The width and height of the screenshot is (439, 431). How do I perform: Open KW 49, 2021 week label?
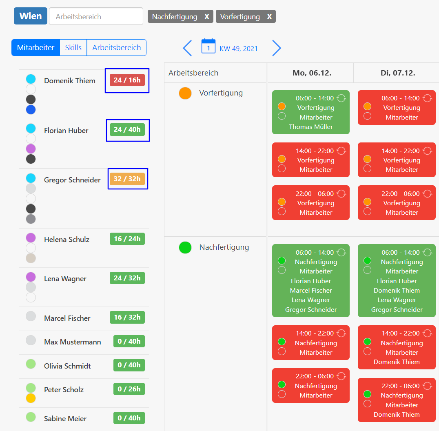click(x=239, y=49)
